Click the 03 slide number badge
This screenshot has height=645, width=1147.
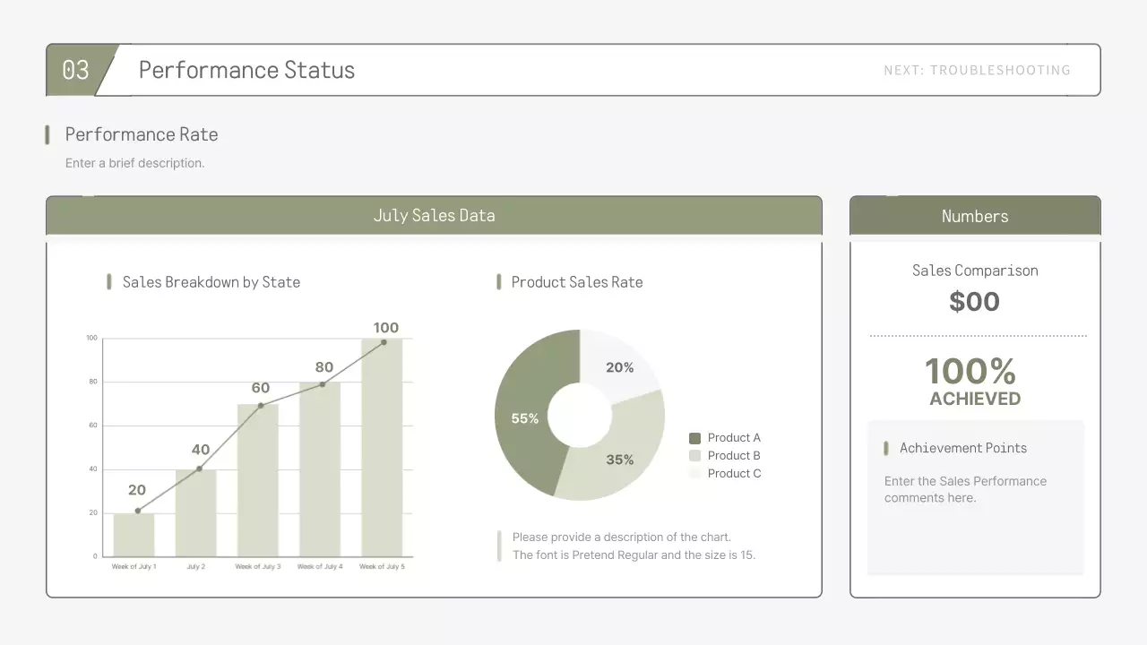pyautogui.click(x=74, y=70)
